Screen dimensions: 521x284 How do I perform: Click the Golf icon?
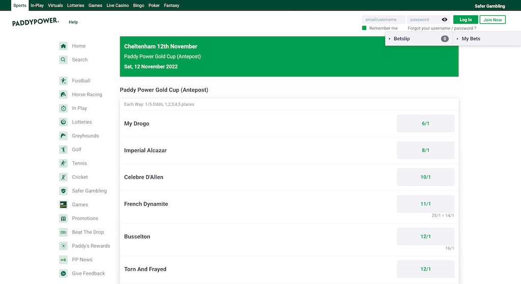pos(63,149)
